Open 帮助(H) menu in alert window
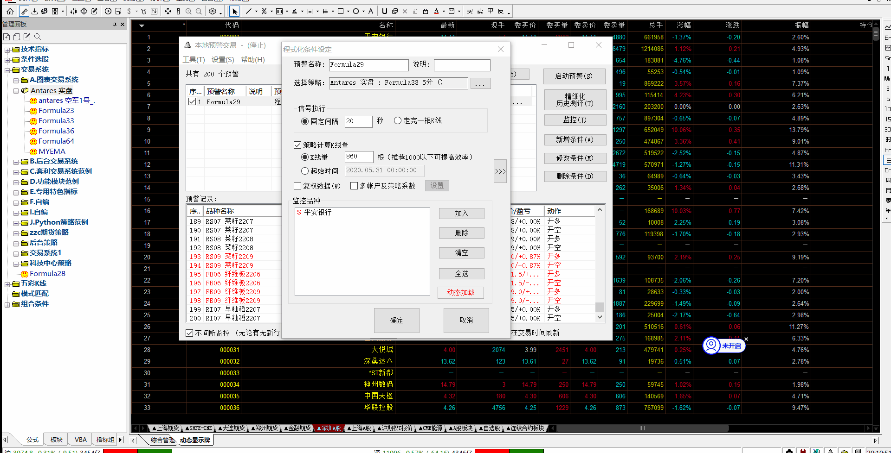 tap(252, 60)
